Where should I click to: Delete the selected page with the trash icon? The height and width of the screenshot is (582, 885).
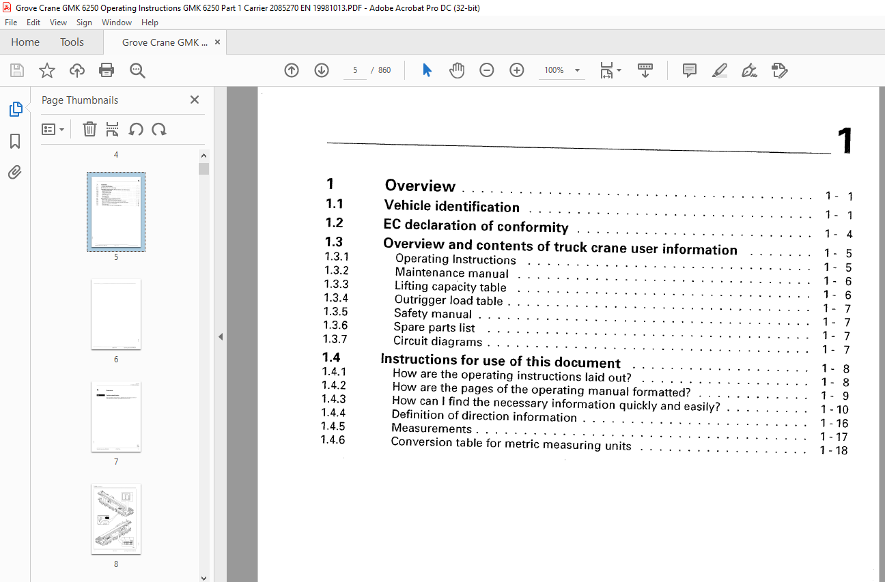(x=89, y=129)
